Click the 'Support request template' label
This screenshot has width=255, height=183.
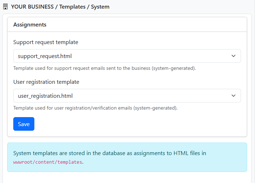pos(46,42)
